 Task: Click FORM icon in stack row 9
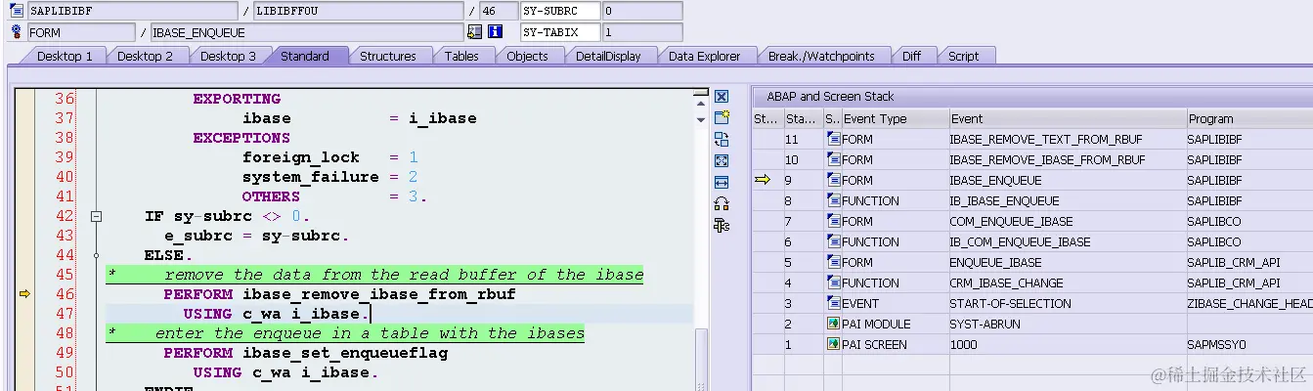833,180
